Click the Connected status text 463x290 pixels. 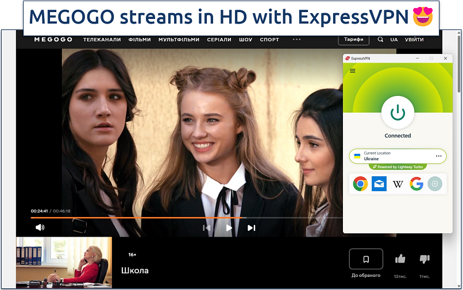click(398, 136)
